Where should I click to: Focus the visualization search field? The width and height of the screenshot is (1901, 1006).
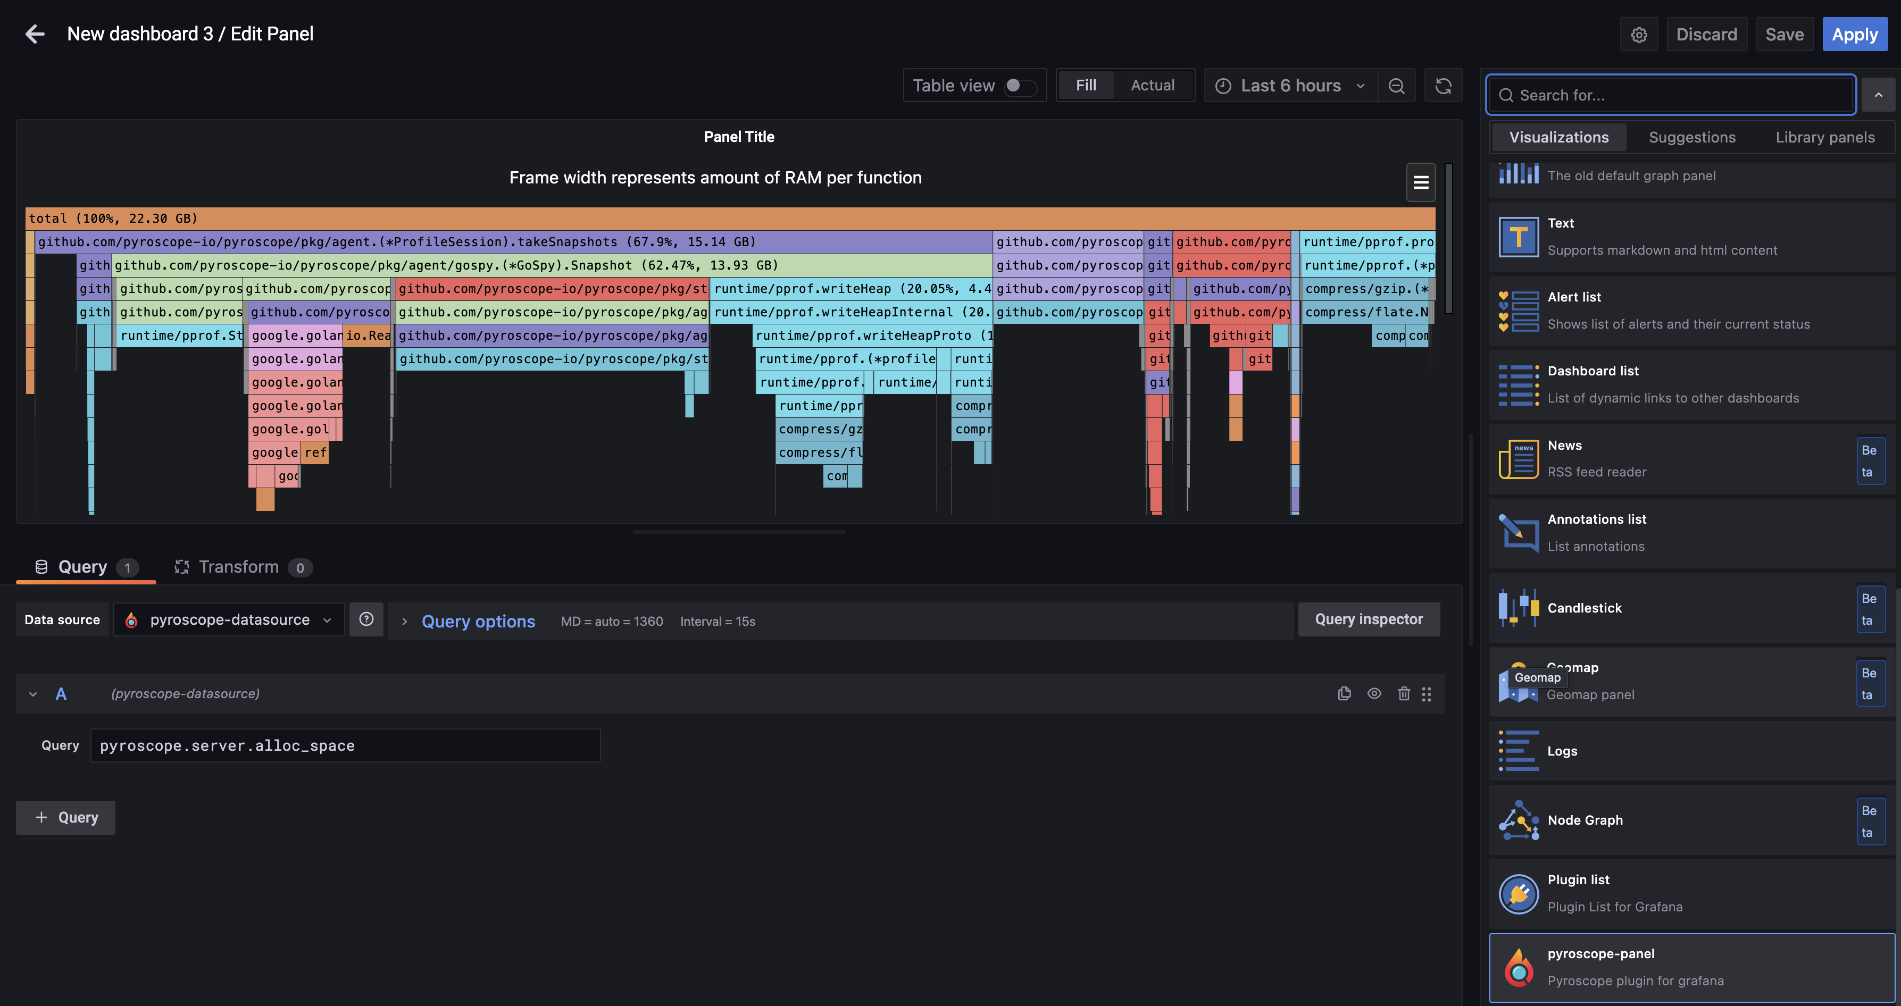click(x=1671, y=95)
